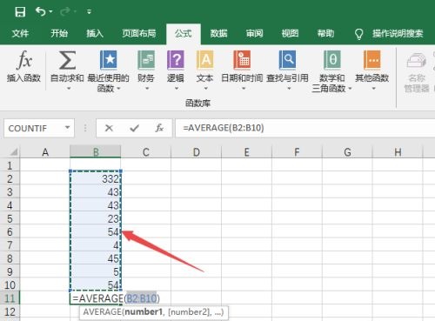Viewport: 435px width, 321px height.
Task: Select the 公式 ribbon tab
Action: pyautogui.click(x=184, y=34)
